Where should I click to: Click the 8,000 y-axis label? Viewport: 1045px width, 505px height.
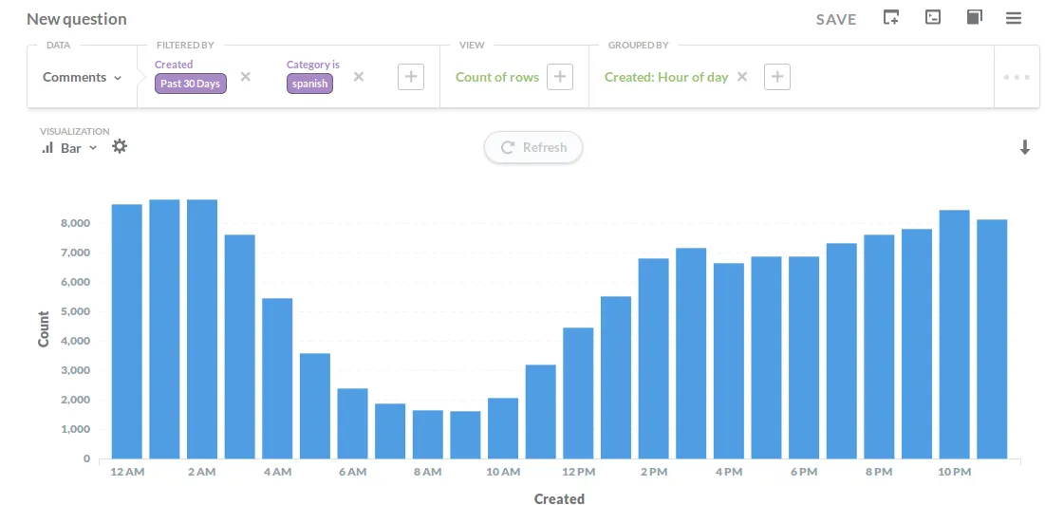point(76,223)
